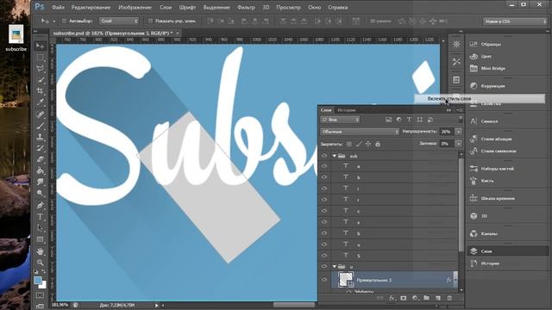Image resolution: width=552 pixels, height=310 pixels.
Task: Open the Шкала времени panel
Action: (498, 198)
